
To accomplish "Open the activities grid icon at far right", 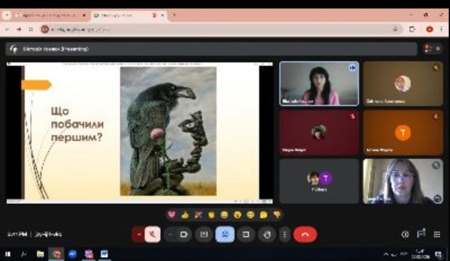I will click(437, 234).
